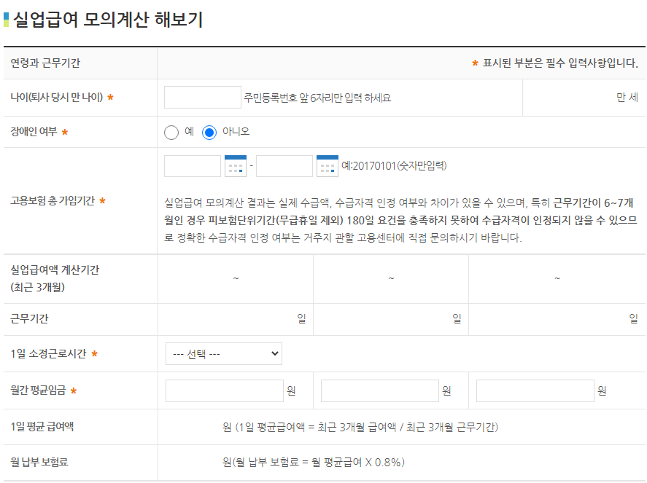
Task: Click the '연령과 근무기간' header label
Action: click(x=45, y=63)
